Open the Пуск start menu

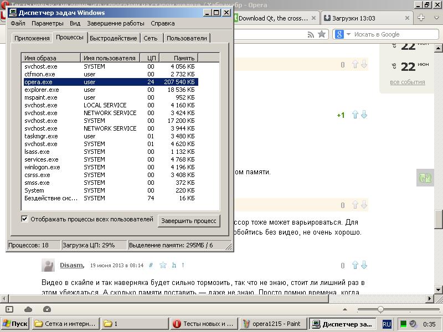tap(16, 324)
